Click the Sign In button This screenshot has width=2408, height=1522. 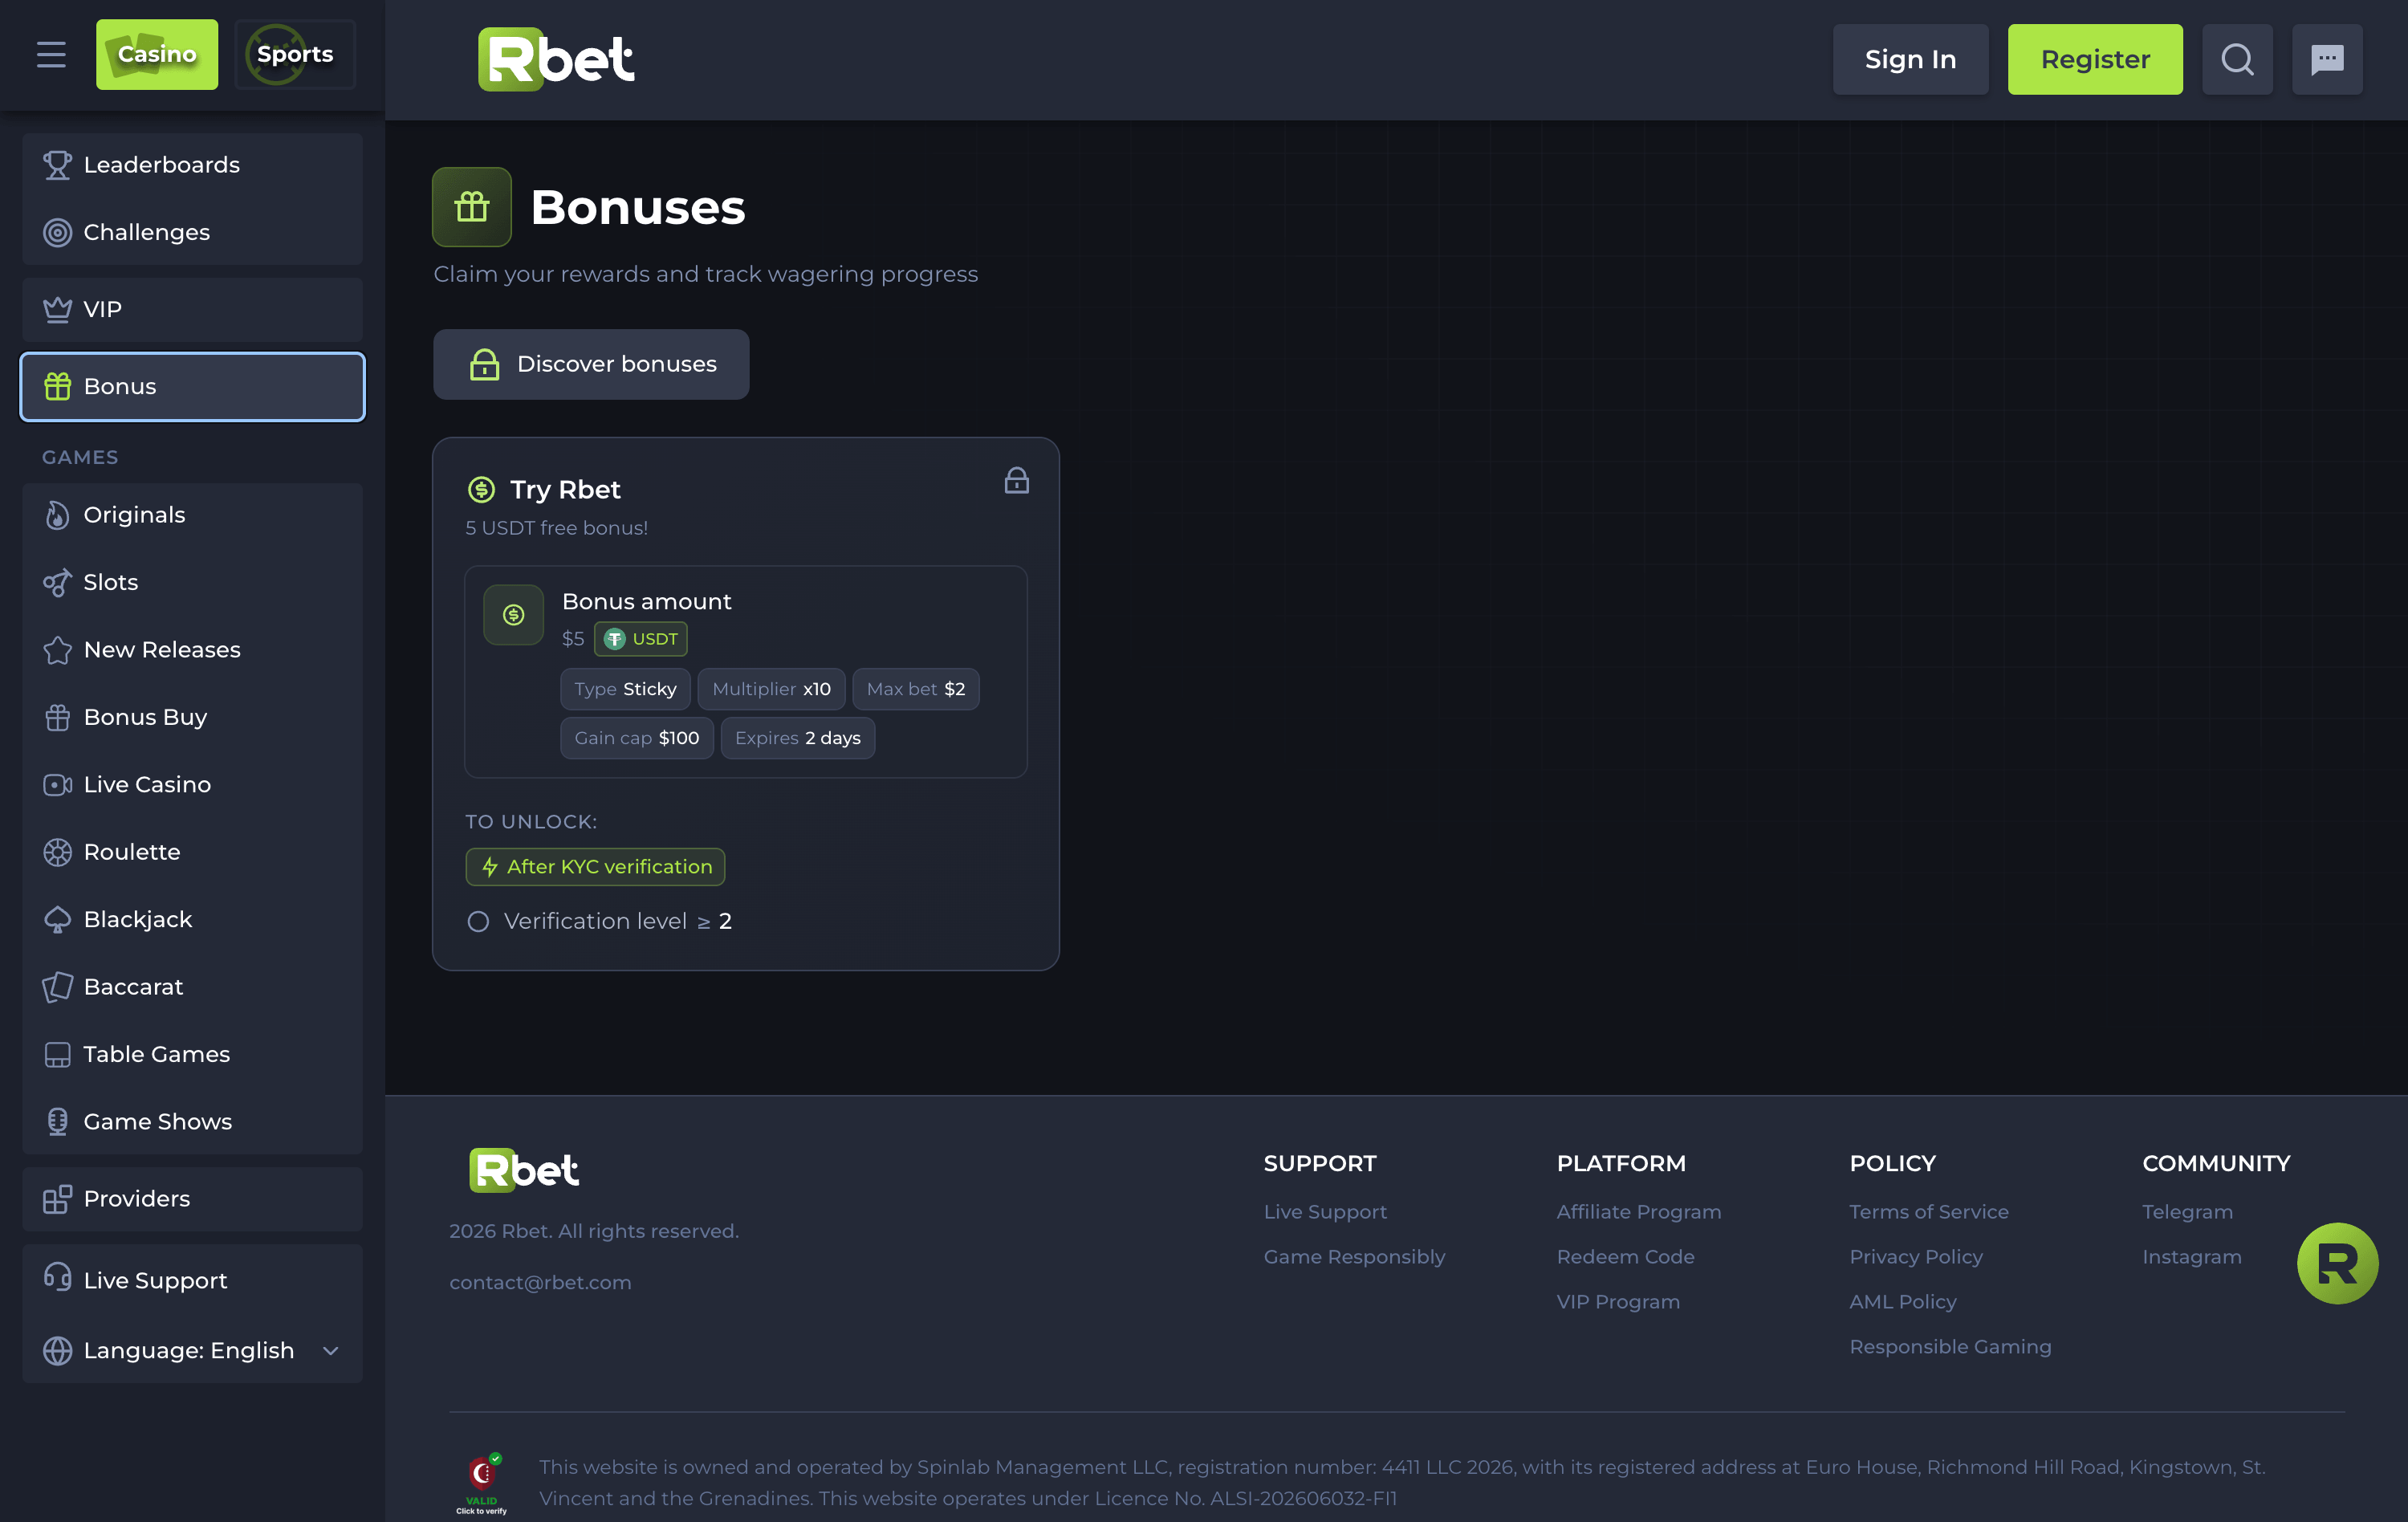click(1910, 60)
